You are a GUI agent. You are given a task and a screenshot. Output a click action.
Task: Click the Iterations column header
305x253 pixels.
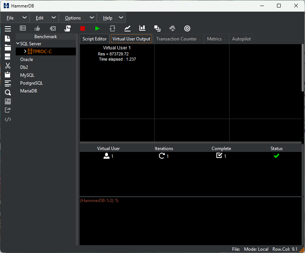click(x=164, y=149)
